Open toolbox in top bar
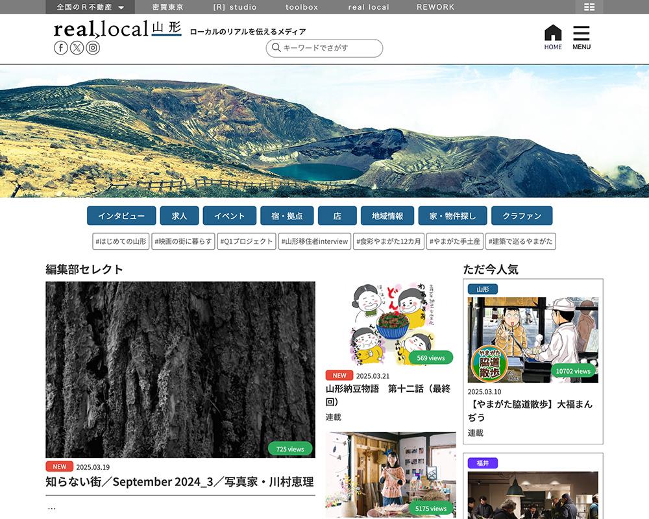The width and height of the screenshot is (649, 519). tap(302, 7)
